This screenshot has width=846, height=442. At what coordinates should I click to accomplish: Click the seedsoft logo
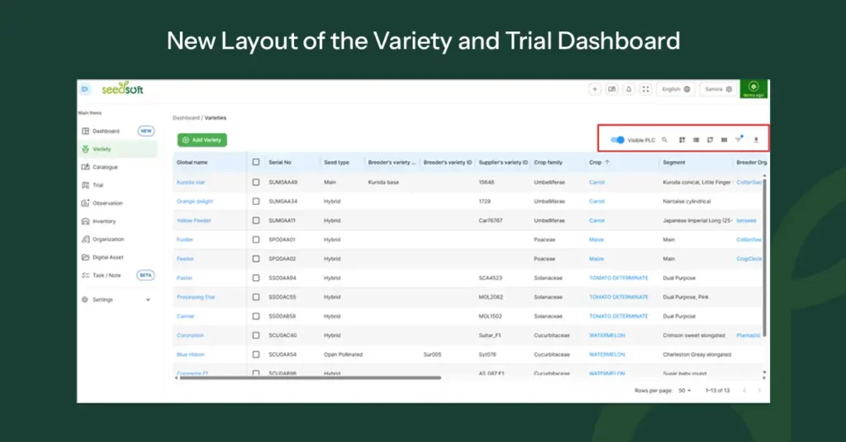(x=122, y=88)
